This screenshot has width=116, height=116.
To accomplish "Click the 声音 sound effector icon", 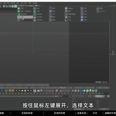I will click(x=66, y=20).
